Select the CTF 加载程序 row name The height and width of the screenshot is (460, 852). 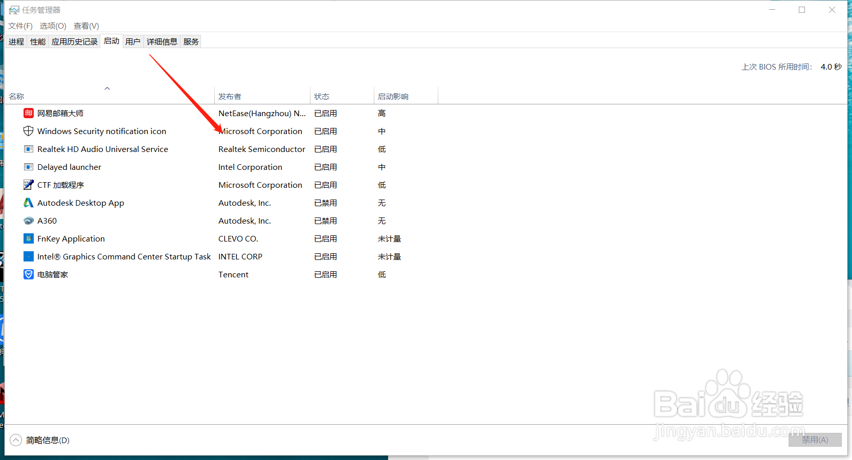60,185
